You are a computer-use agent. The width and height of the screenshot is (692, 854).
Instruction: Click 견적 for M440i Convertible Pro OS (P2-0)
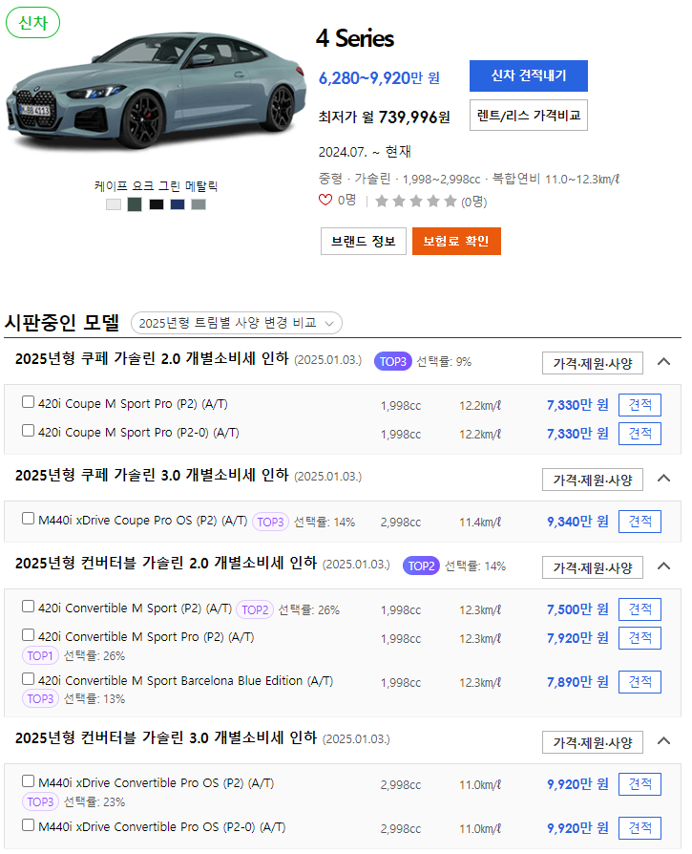pyautogui.click(x=640, y=828)
